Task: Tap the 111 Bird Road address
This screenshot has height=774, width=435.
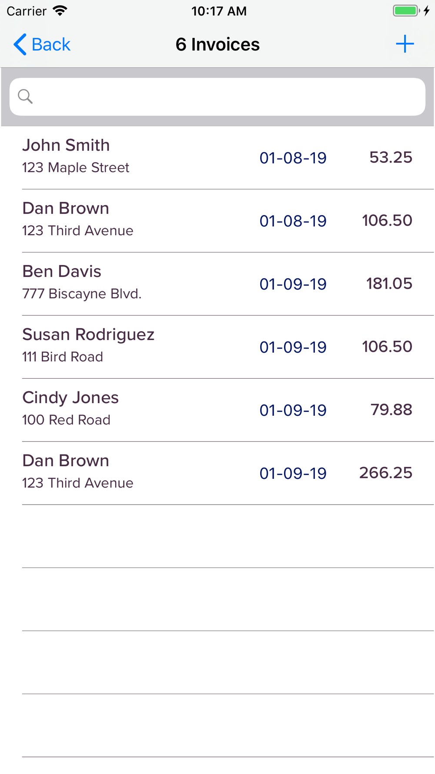Action: [x=63, y=357]
